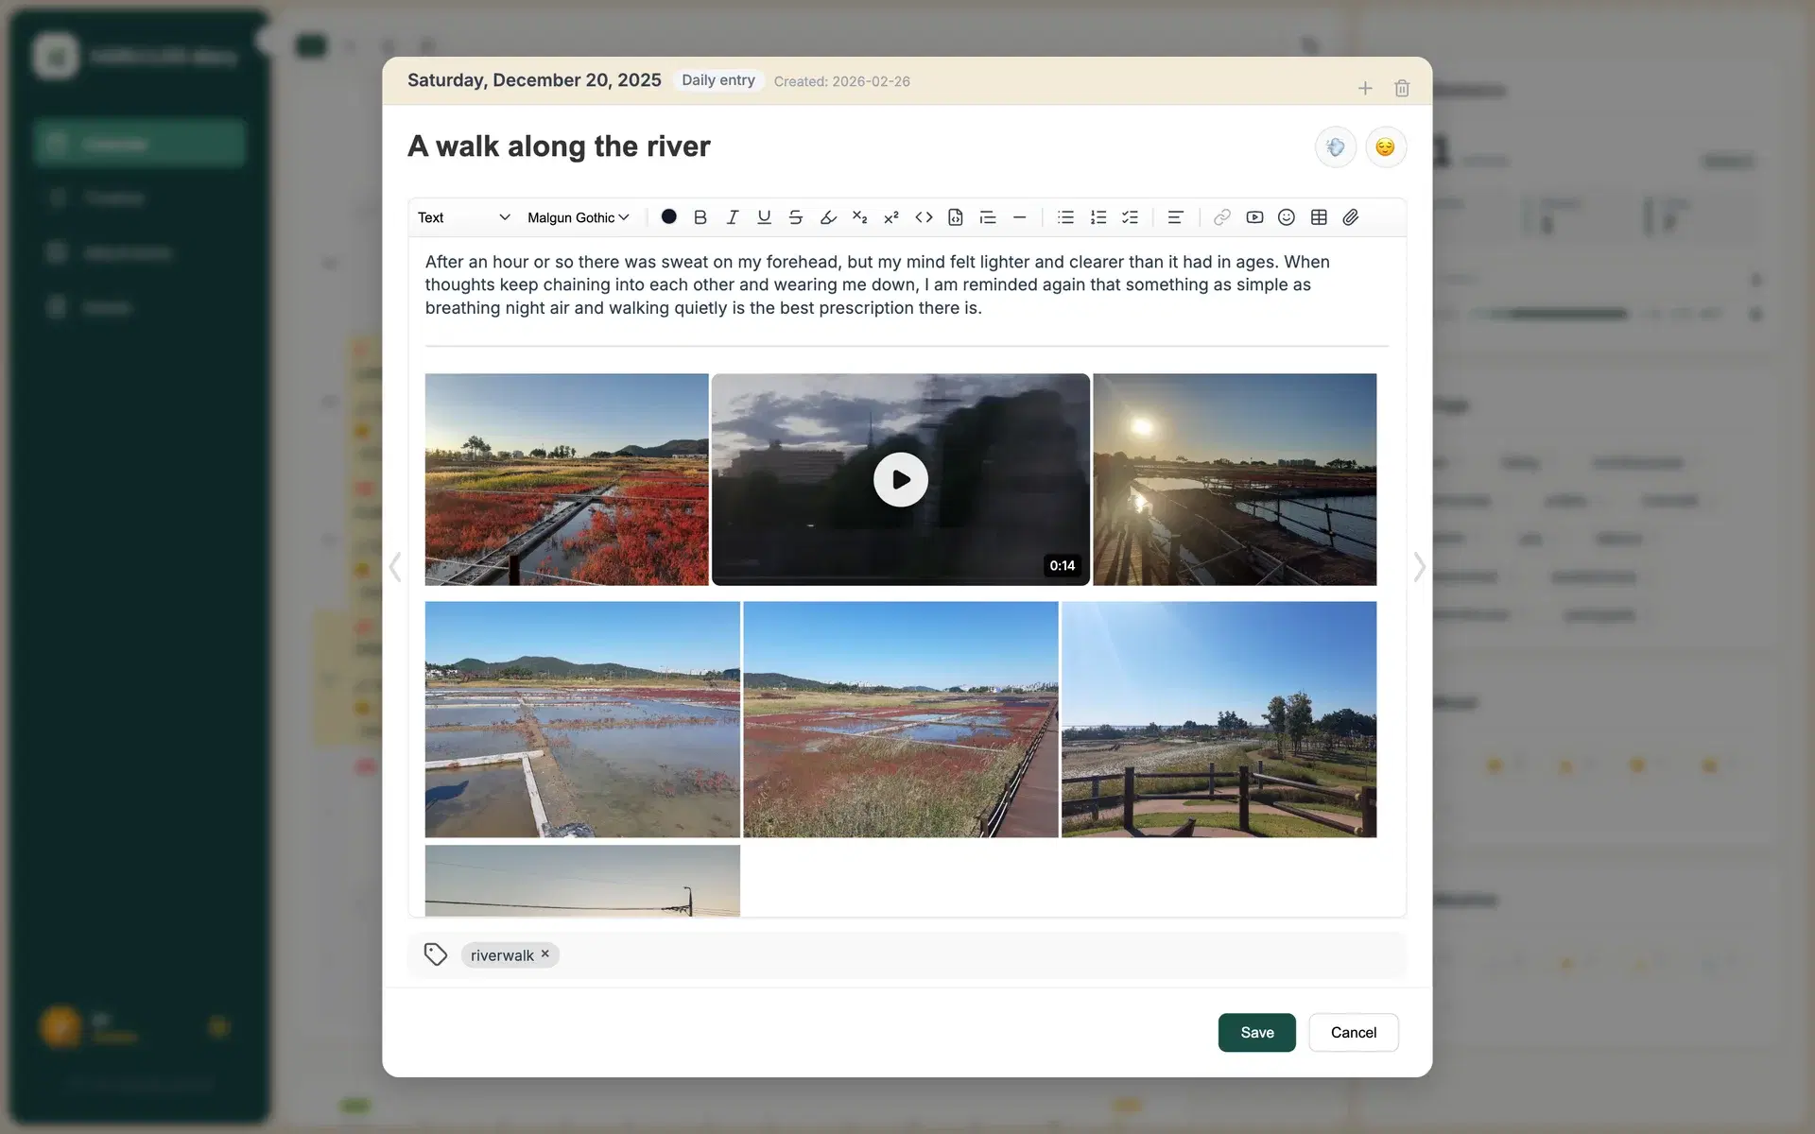Delete this entry with the trash icon
This screenshot has height=1134, width=1815.
point(1402,88)
